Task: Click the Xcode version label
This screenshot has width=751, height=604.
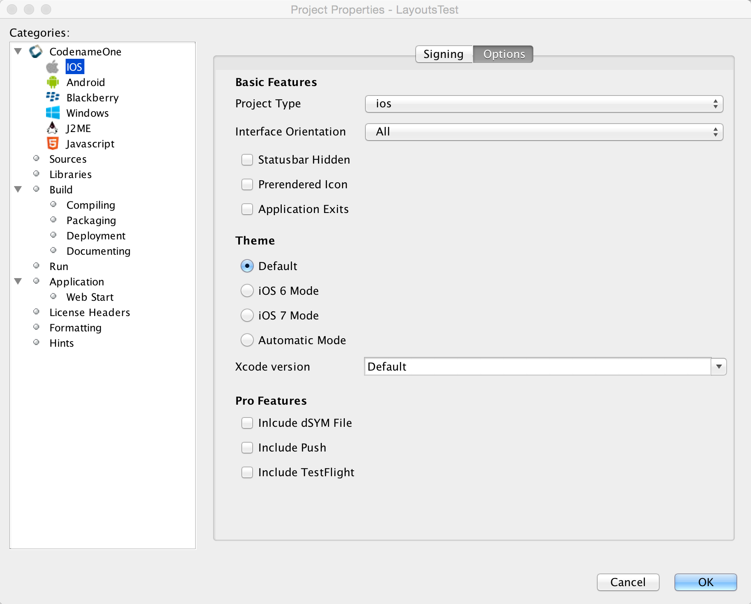Action: pyautogui.click(x=273, y=367)
